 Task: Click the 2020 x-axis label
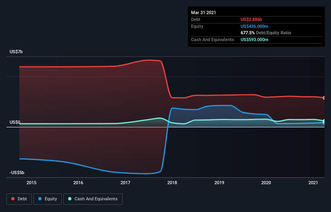[x=266, y=183]
